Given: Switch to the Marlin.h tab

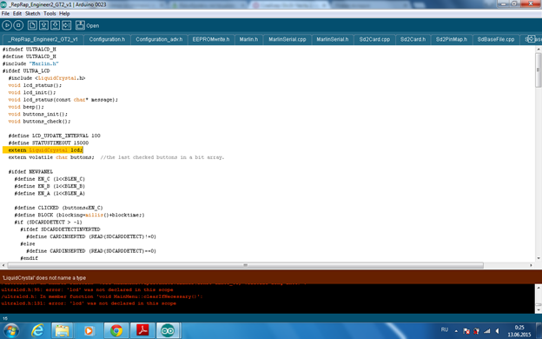Looking at the screenshot, I should pyautogui.click(x=248, y=39).
